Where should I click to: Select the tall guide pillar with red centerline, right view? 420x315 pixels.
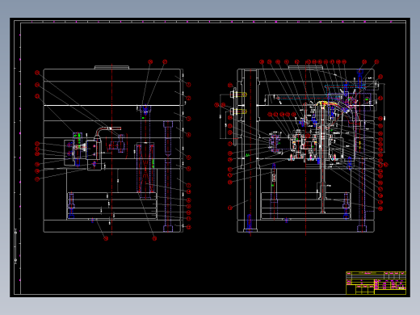(250, 151)
